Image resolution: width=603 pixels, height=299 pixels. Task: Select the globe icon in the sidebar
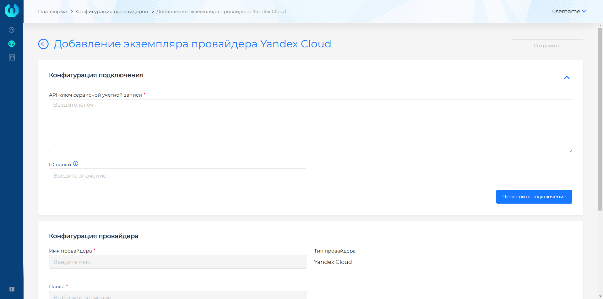12,44
